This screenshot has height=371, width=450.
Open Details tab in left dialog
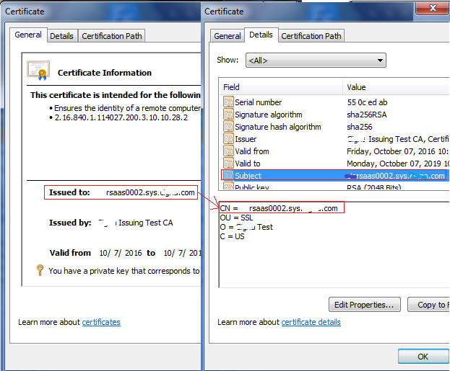62,36
